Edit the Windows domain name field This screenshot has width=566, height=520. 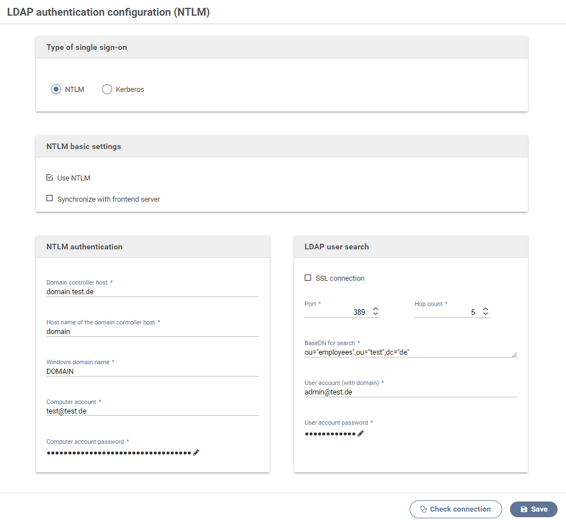point(152,371)
